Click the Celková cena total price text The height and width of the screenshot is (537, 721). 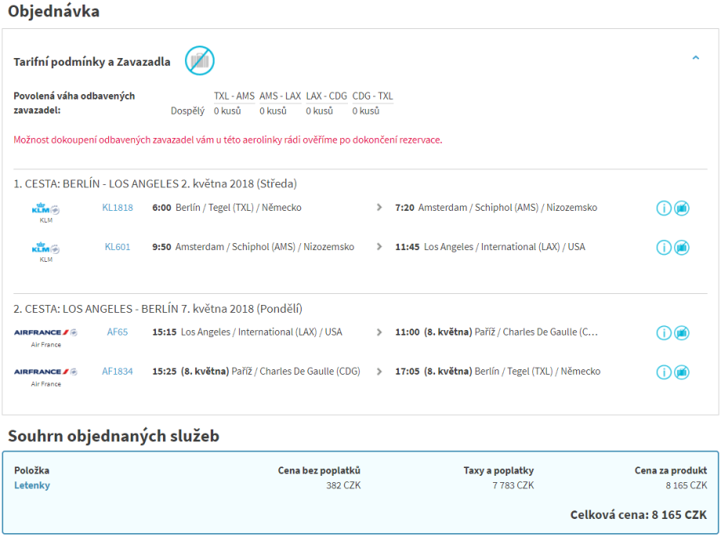[638, 515]
